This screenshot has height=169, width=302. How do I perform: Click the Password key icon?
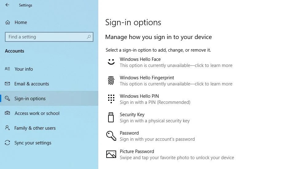(111, 136)
